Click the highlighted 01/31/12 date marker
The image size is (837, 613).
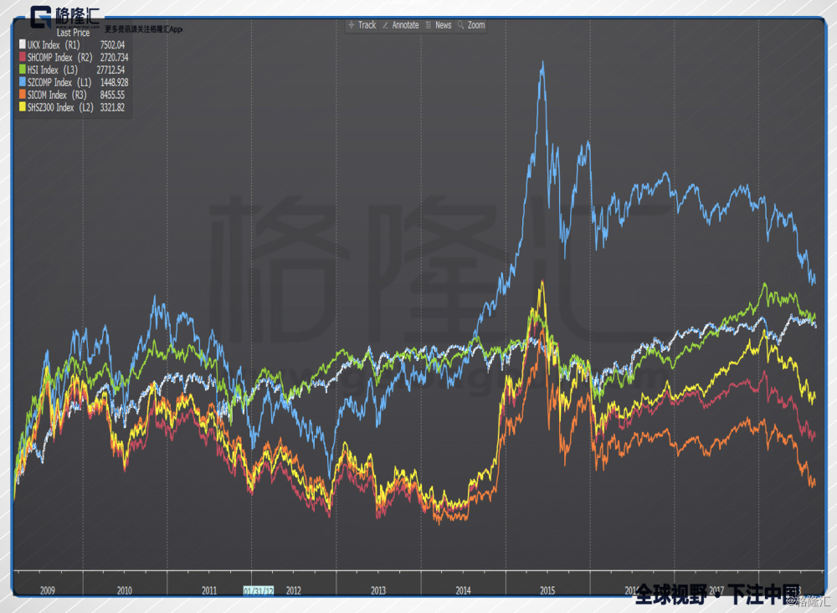(x=259, y=590)
